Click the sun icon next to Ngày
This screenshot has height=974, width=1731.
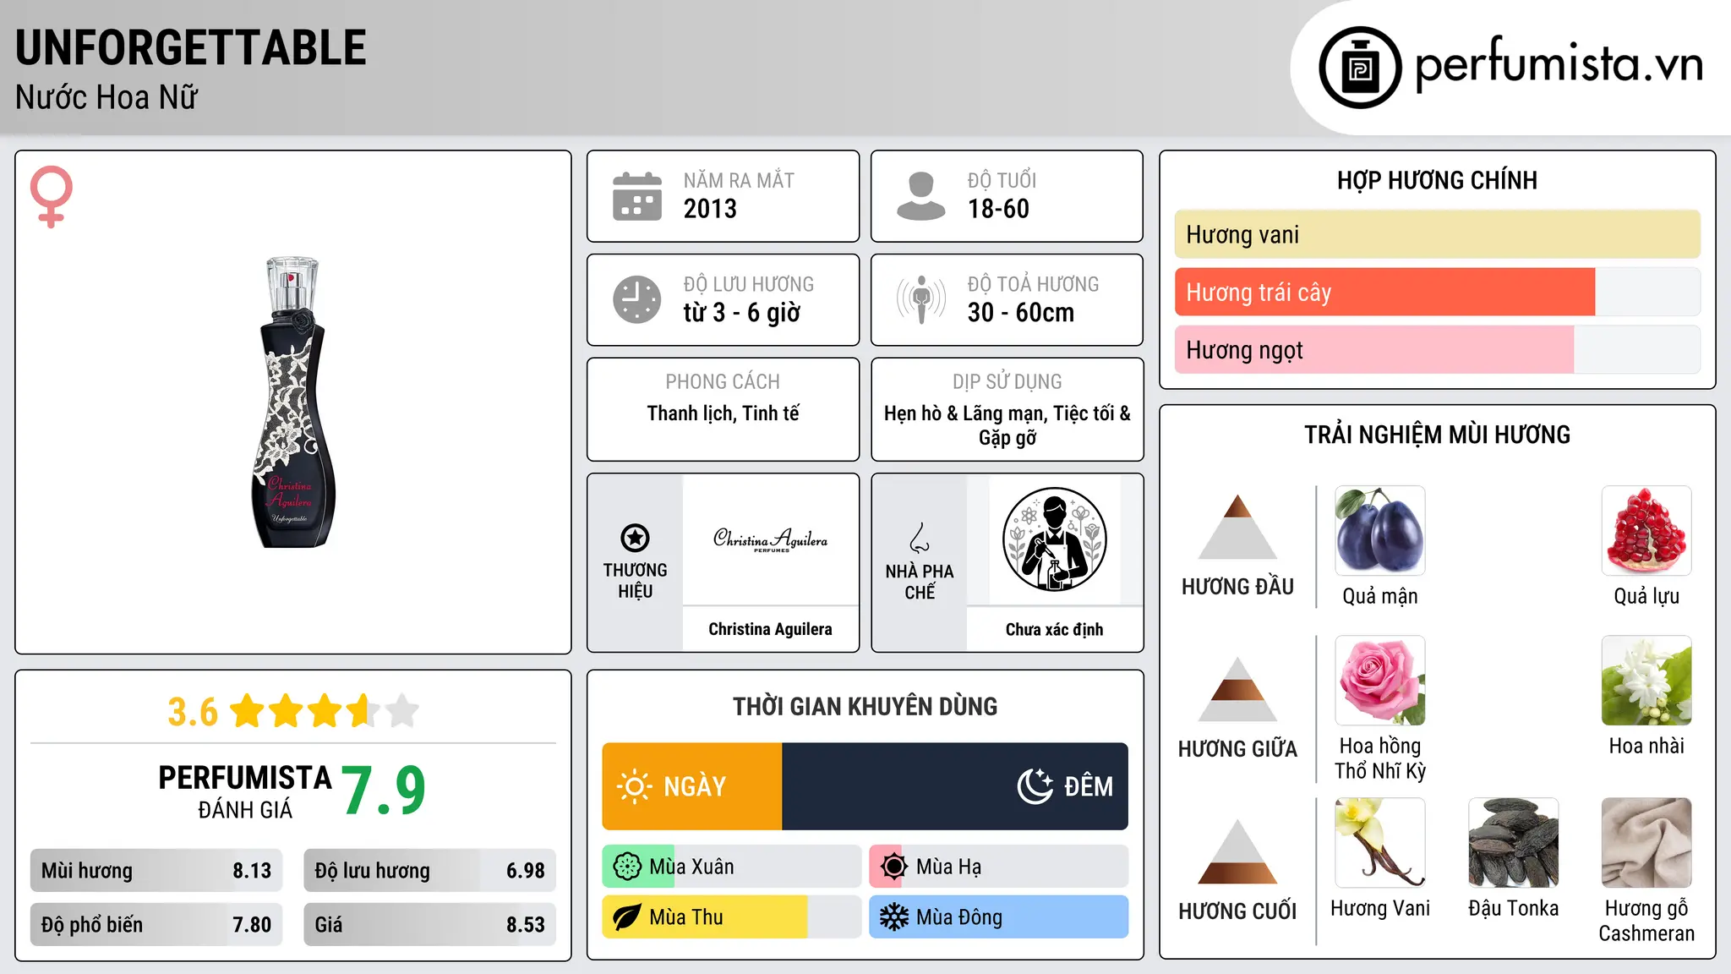click(x=634, y=786)
